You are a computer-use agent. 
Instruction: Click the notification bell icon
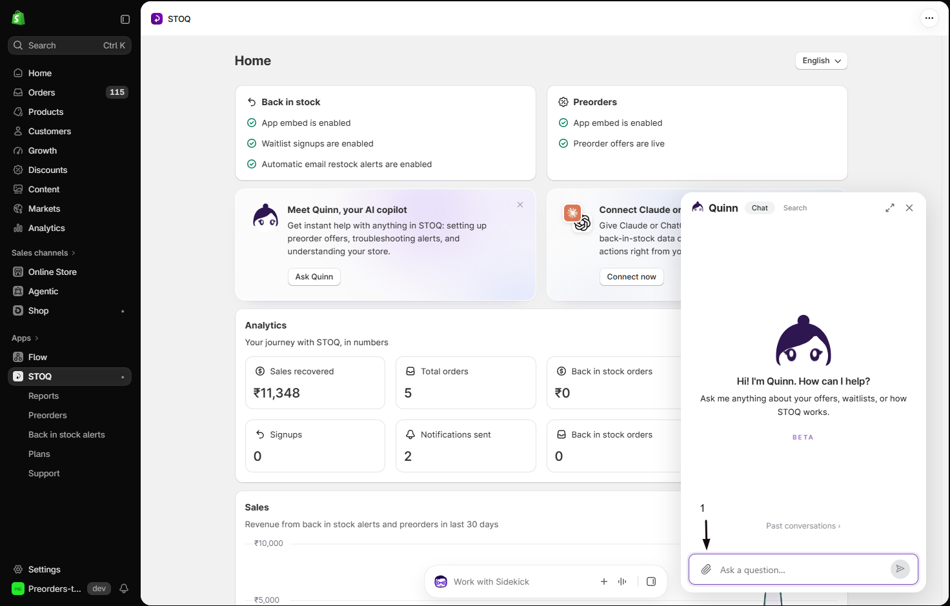pos(124,589)
